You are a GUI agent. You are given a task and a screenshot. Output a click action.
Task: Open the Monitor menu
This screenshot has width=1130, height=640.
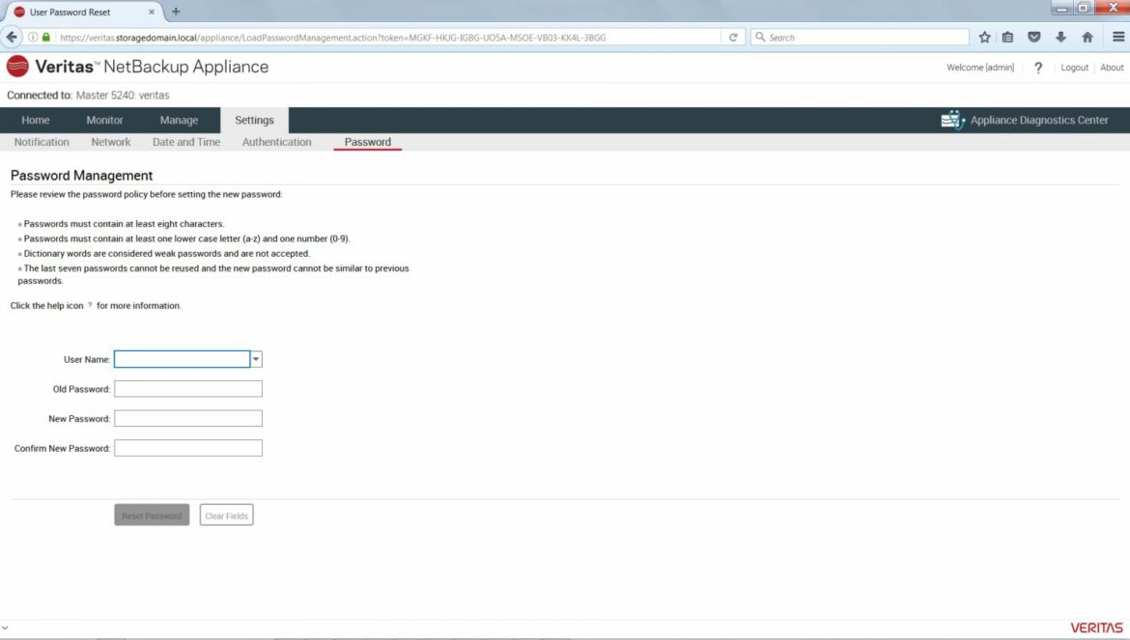[x=104, y=121]
